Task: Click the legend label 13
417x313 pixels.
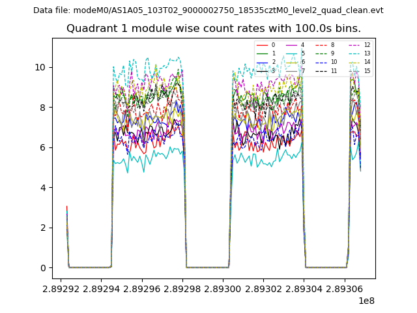Action: pos(367,53)
